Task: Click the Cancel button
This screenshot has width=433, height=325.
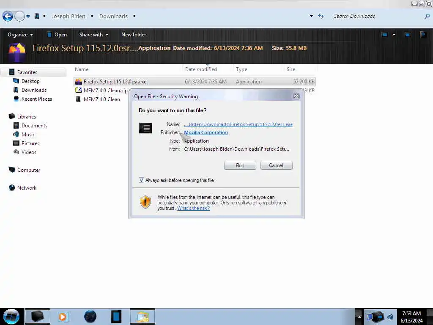Action: pyautogui.click(x=276, y=165)
